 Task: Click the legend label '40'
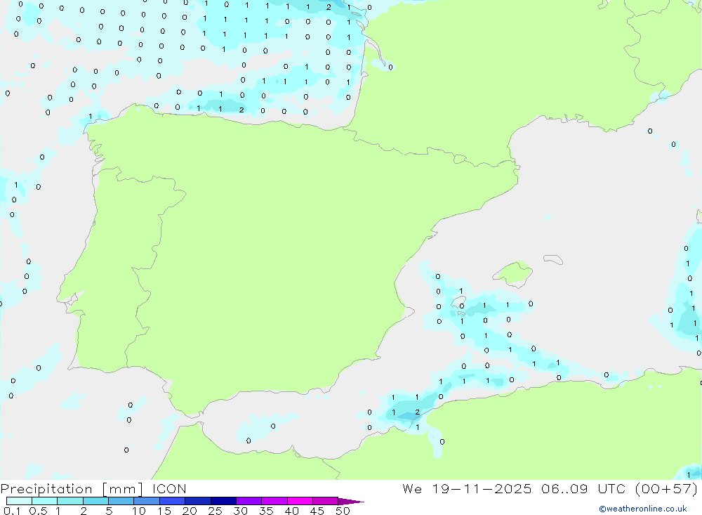point(291,511)
